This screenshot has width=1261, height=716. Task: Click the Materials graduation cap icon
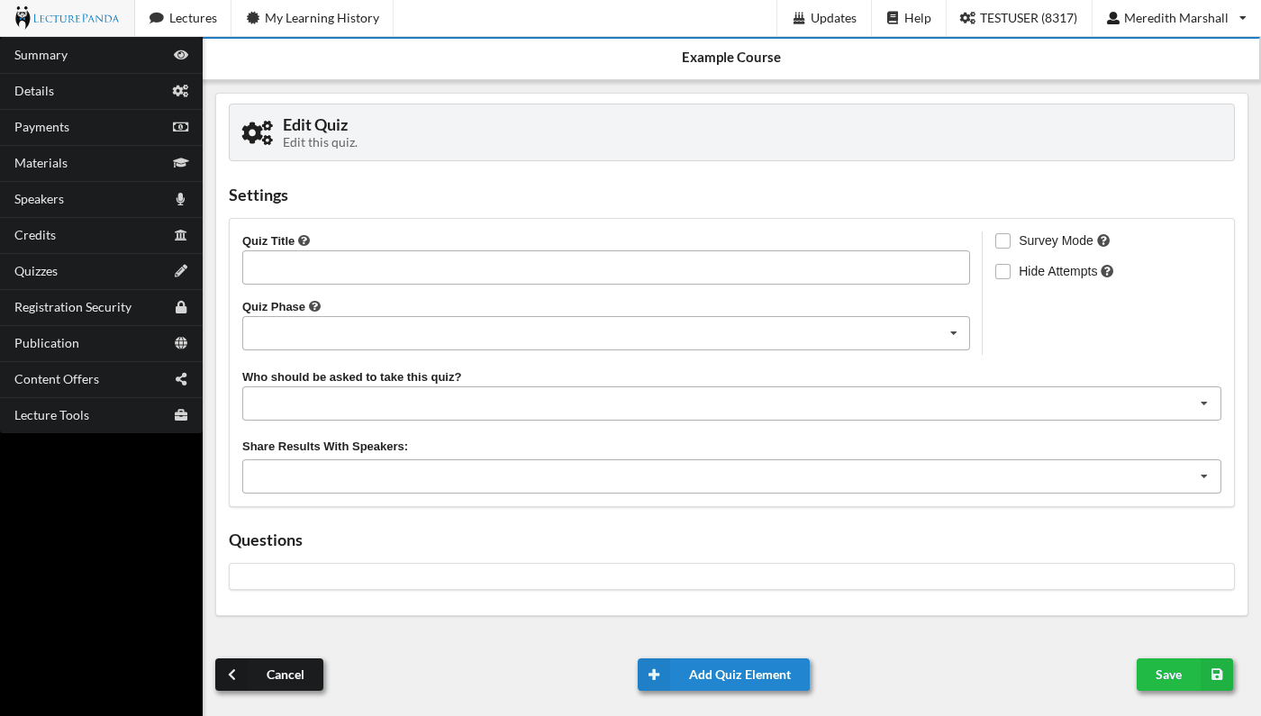point(180,163)
